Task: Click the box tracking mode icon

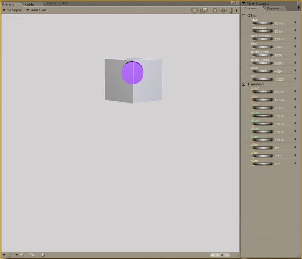Action: click(x=9, y=255)
